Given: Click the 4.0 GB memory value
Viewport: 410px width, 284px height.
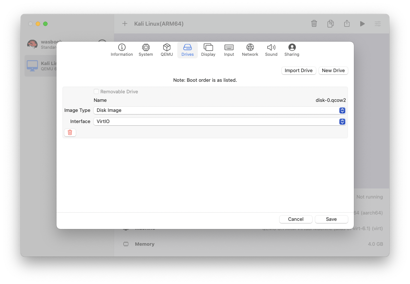Looking at the screenshot, I should (375, 244).
